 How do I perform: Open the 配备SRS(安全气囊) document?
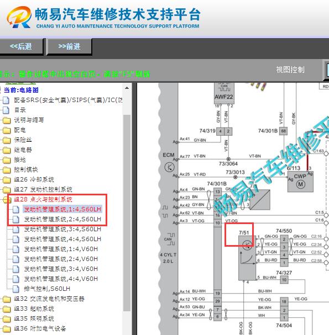[x=68, y=100]
